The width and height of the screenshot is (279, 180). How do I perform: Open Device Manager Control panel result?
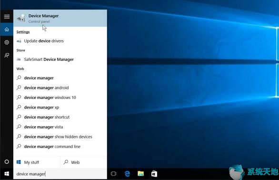point(60,18)
